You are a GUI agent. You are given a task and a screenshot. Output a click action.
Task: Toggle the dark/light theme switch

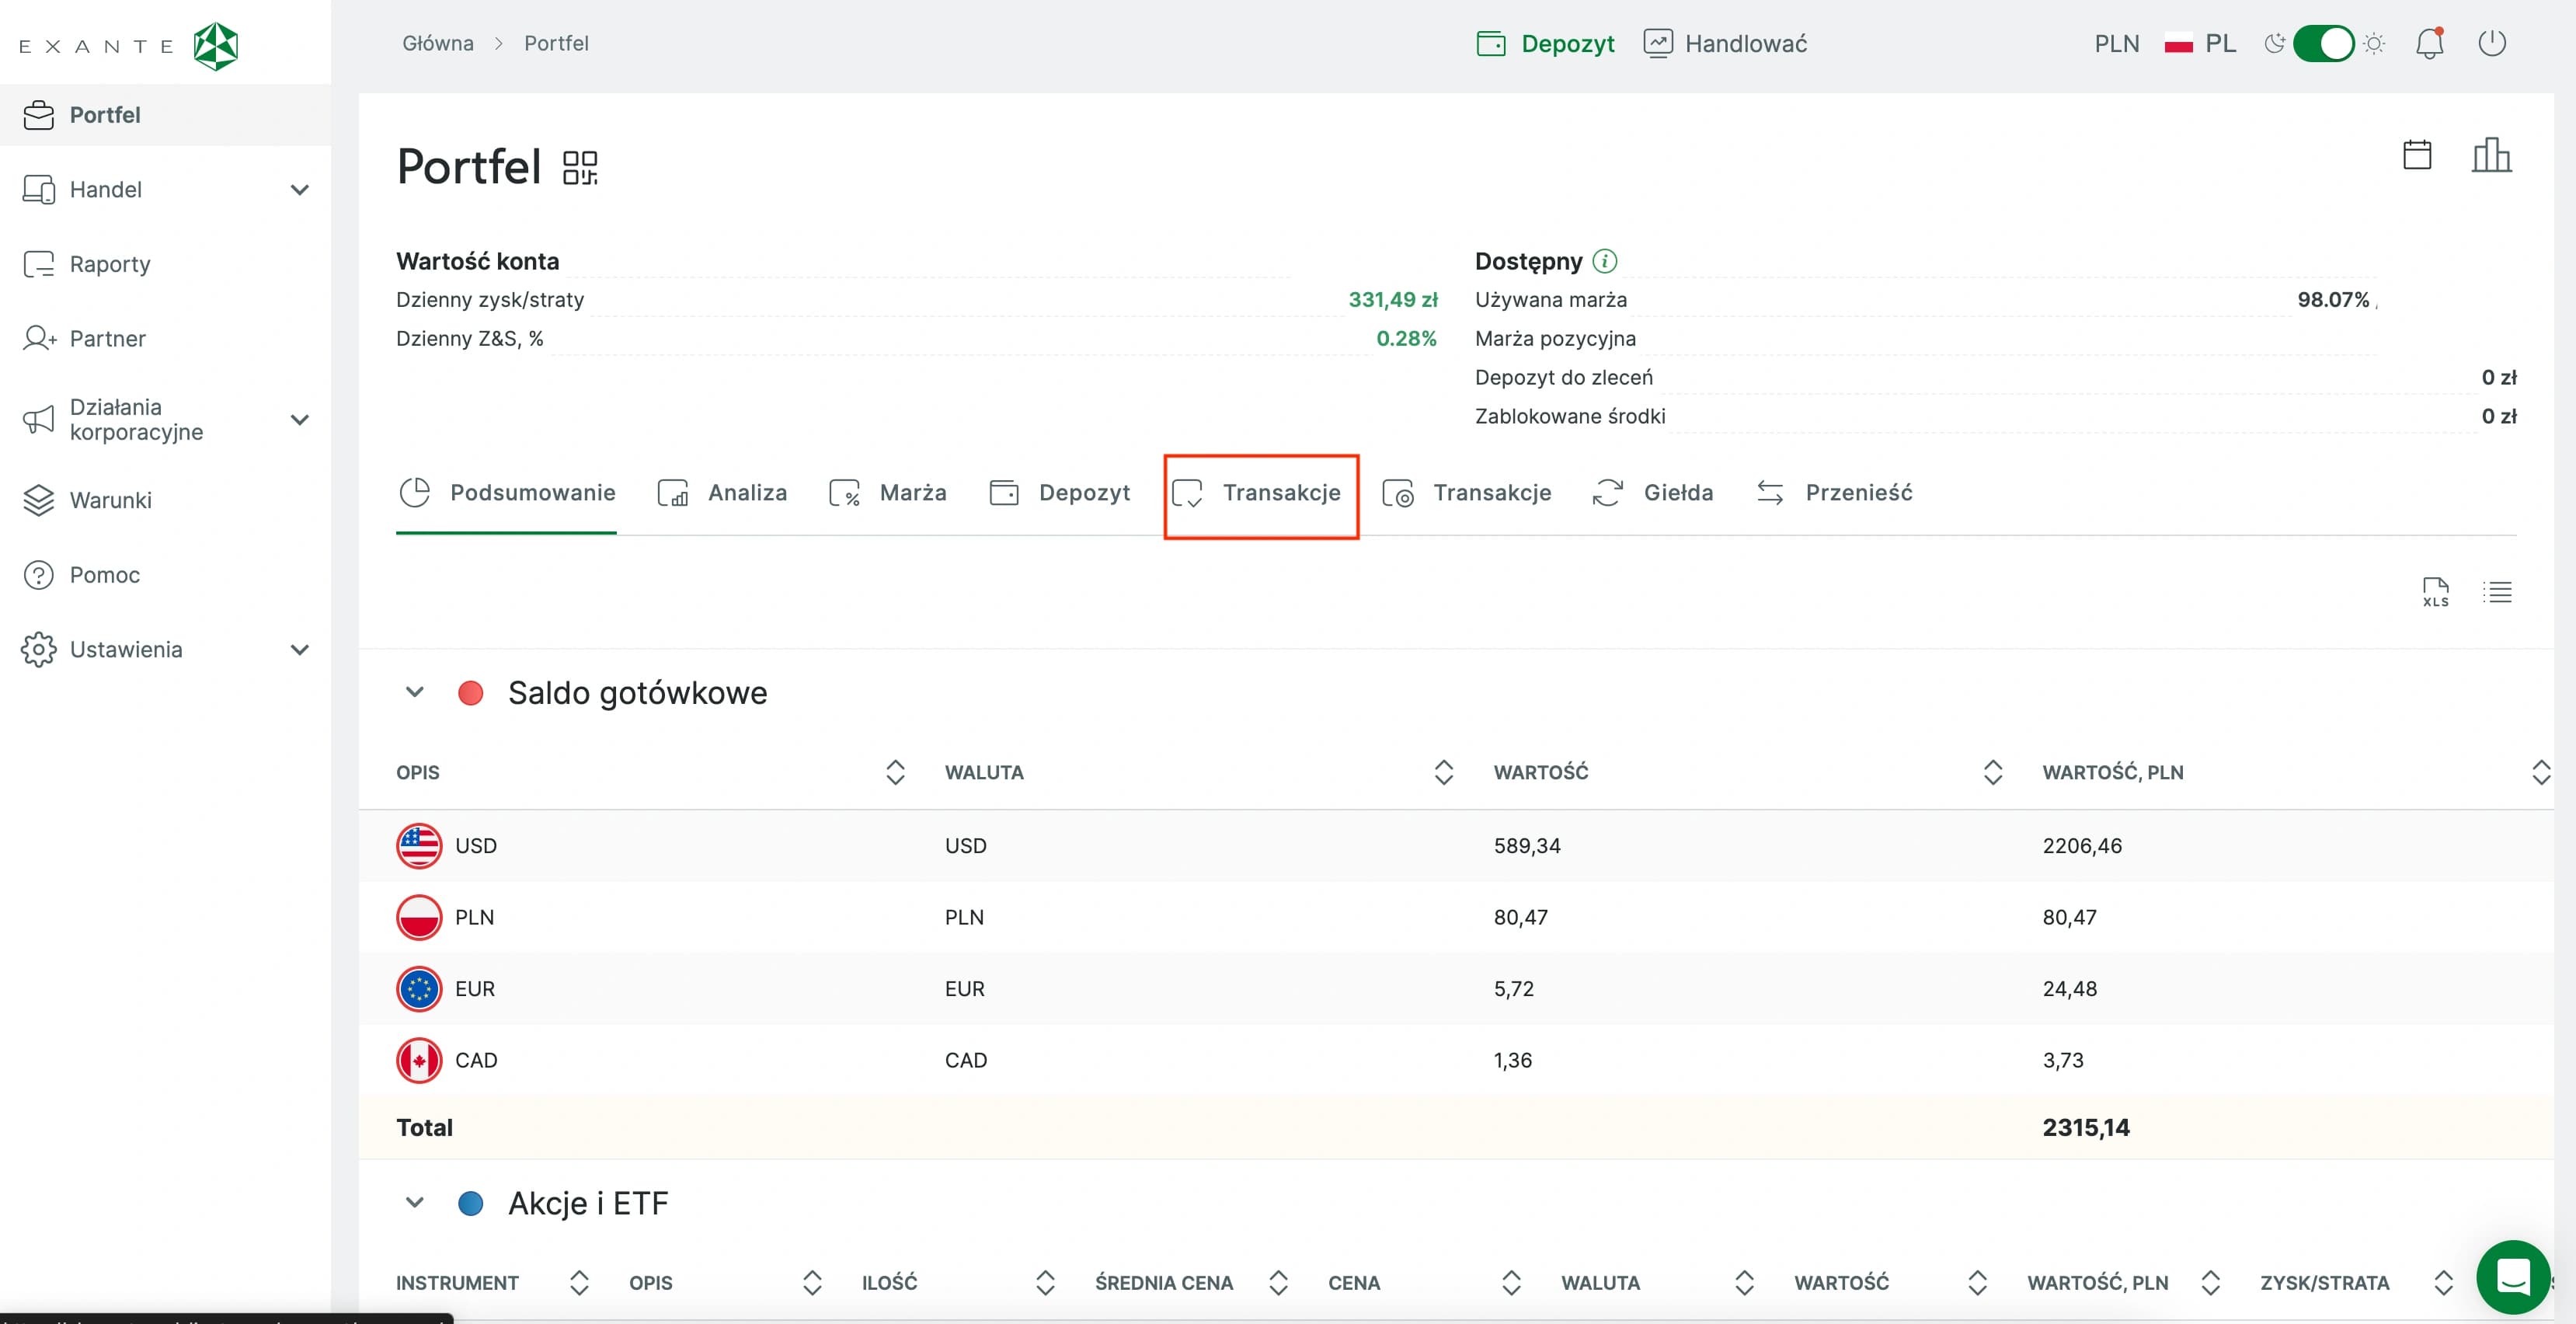pos(2323,44)
